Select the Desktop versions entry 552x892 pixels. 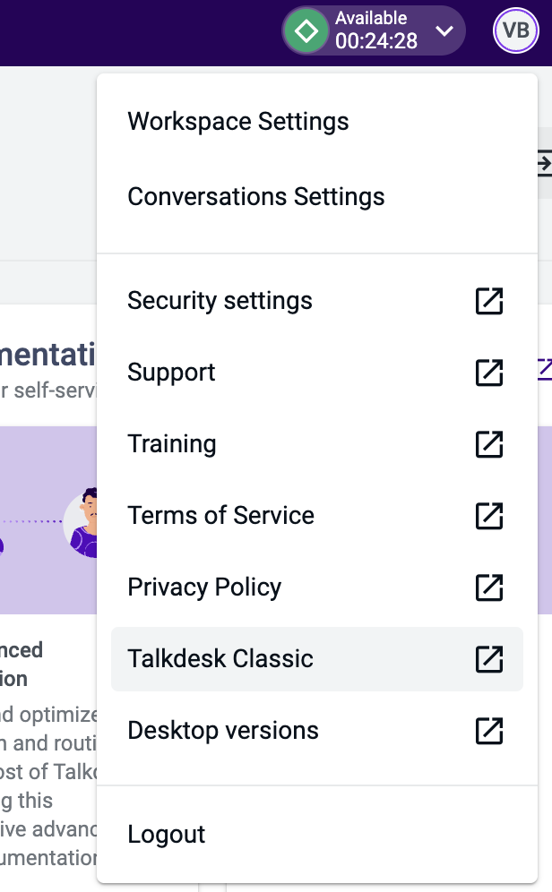(x=223, y=730)
